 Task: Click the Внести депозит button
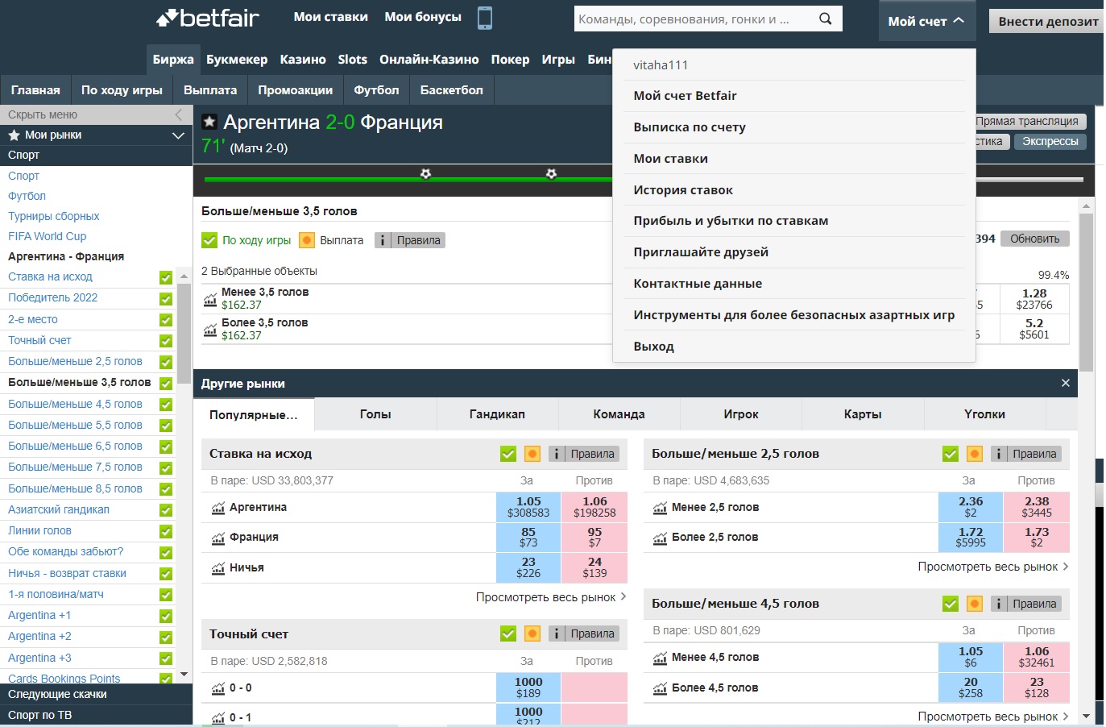coord(1047,21)
